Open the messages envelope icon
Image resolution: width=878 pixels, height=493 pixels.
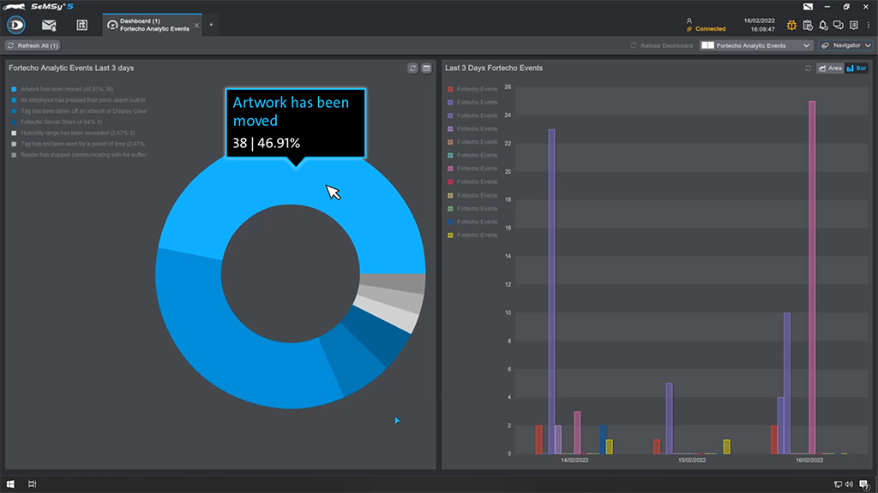[49, 25]
